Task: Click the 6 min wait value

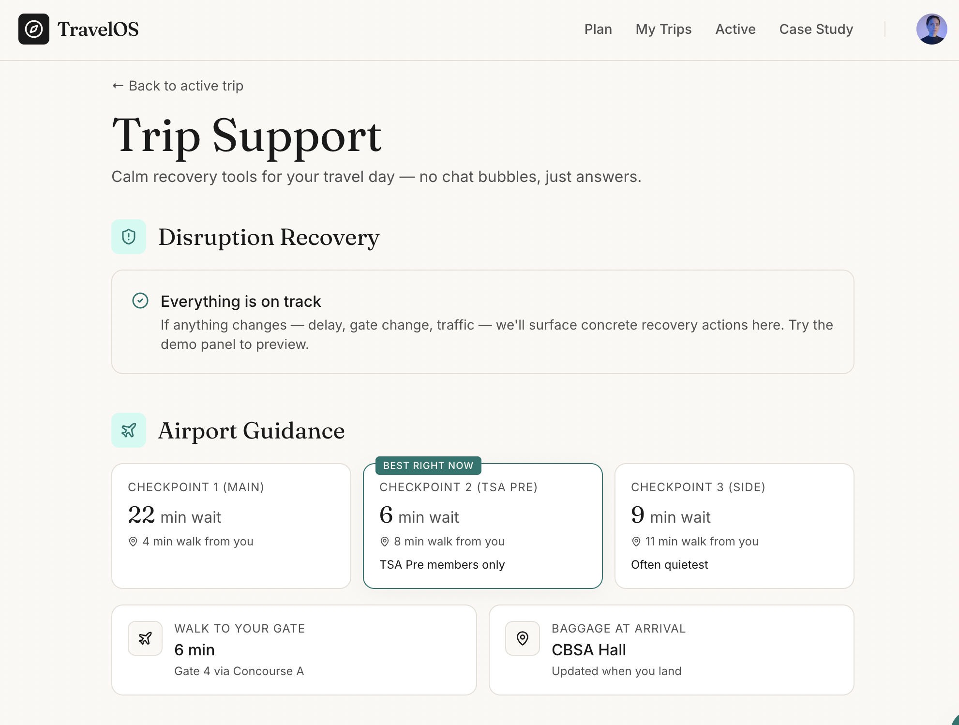Action: [x=419, y=515]
